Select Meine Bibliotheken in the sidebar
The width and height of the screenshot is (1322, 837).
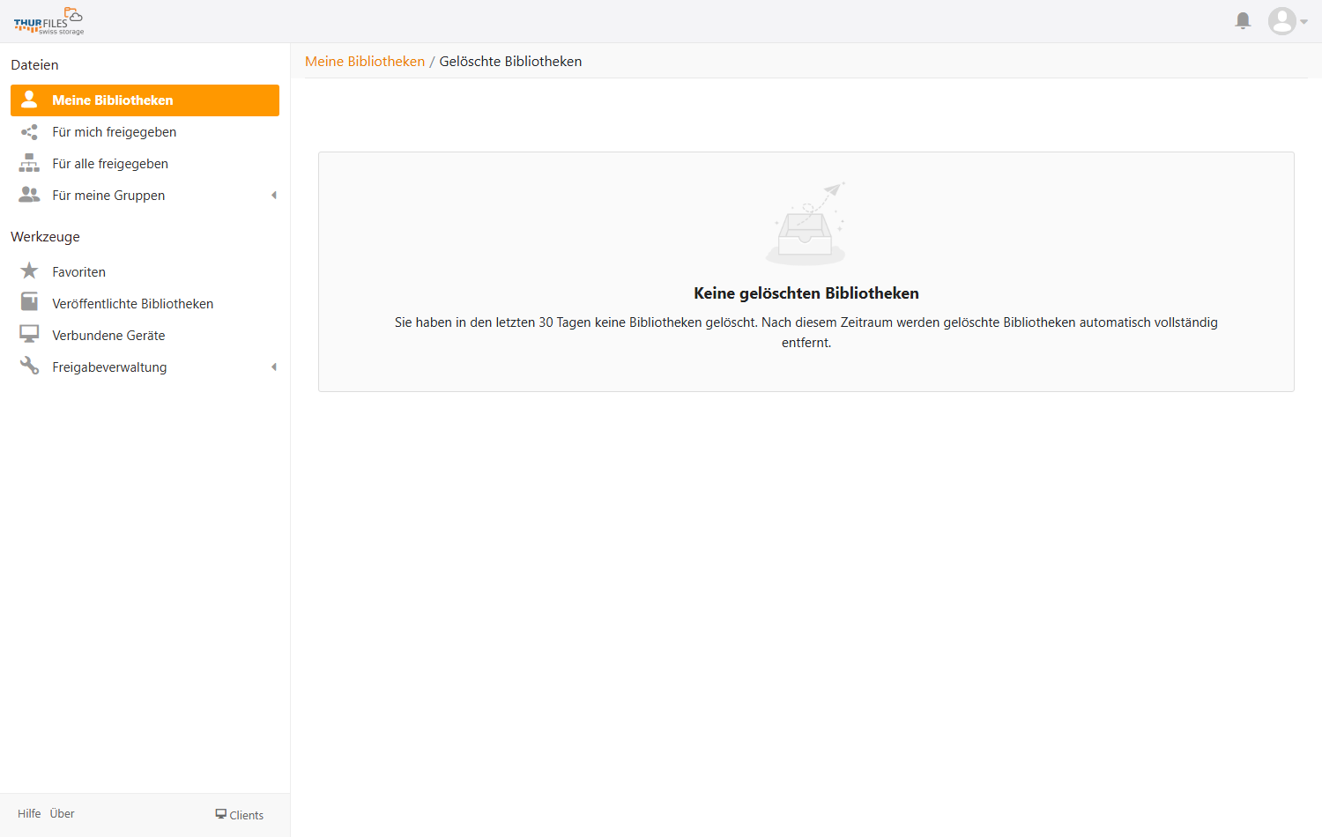[145, 100]
